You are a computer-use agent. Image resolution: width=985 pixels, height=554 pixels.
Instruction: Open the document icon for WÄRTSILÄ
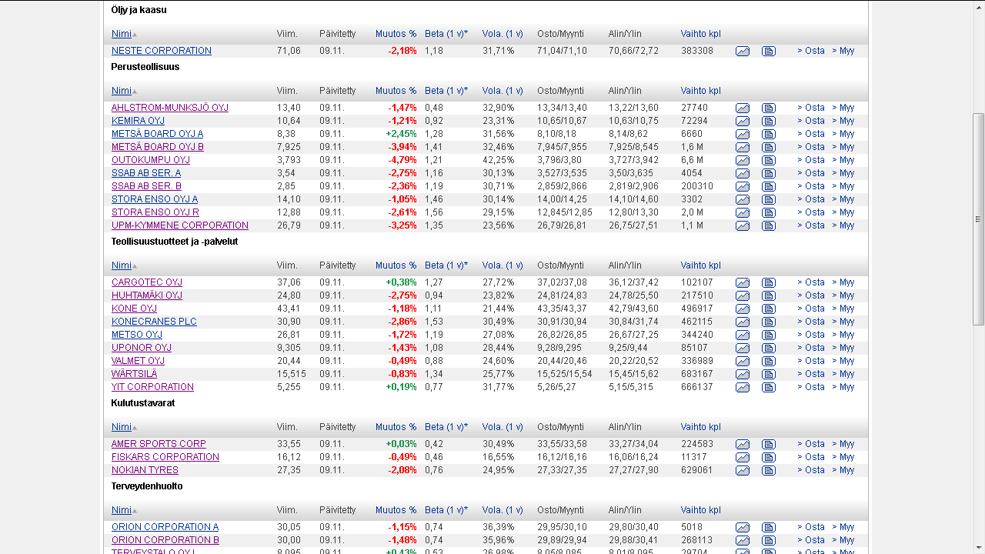[x=768, y=374]
